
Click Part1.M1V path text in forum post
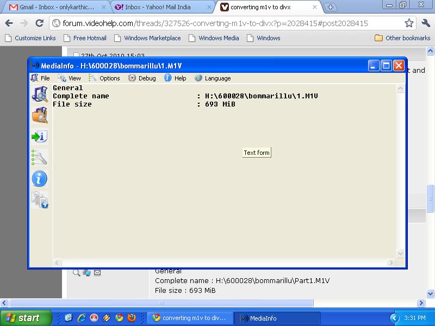click(273, 280)
